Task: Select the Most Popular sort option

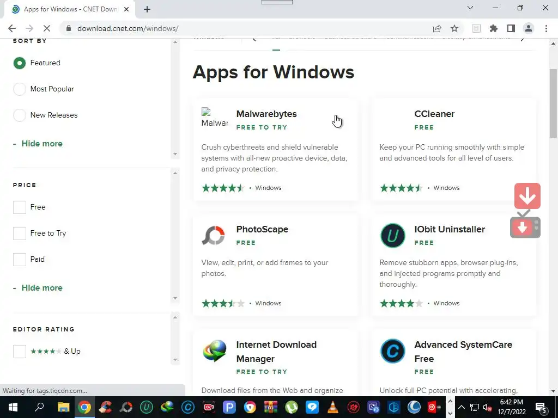Action: click(x=20, y=89)
